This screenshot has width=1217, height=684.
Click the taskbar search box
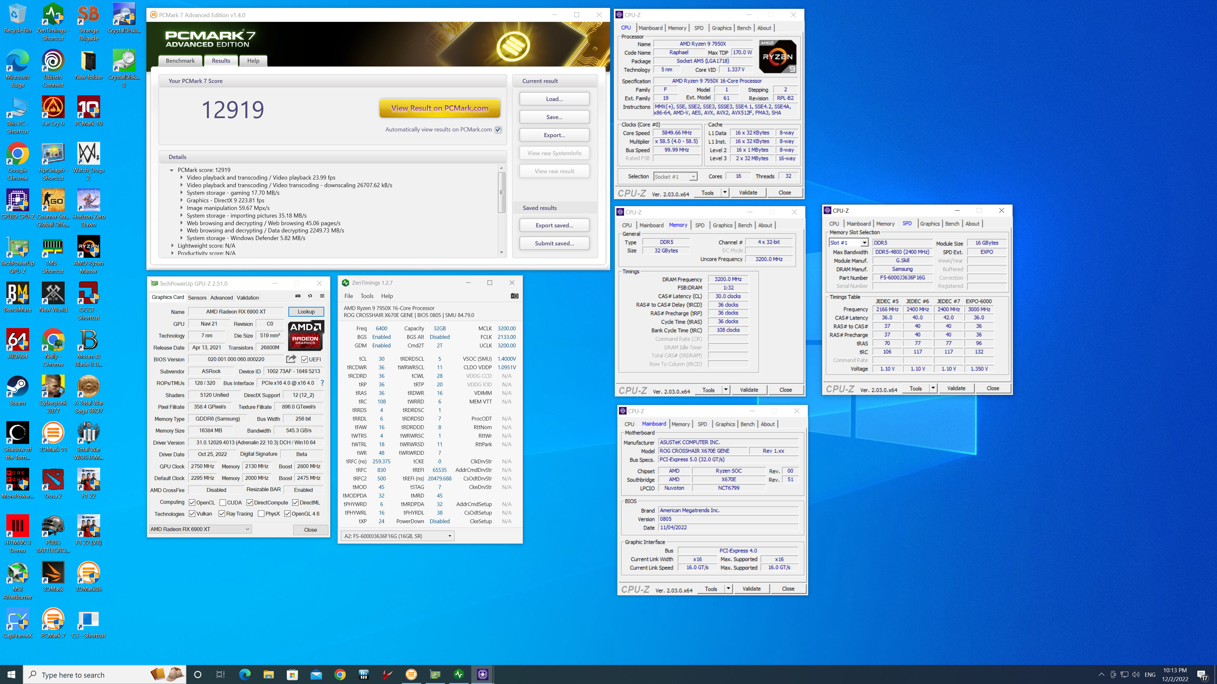click(x=104, y=674)
